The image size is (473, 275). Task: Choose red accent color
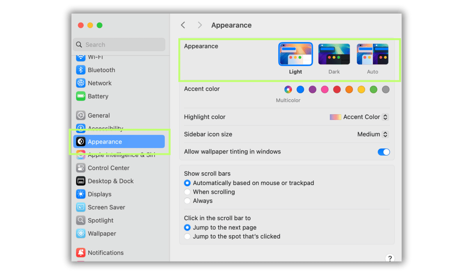337,90
